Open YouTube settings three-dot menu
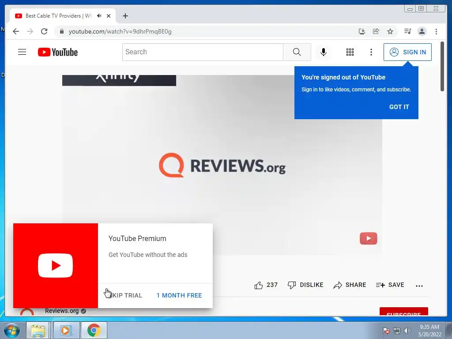 click(371, 52)
